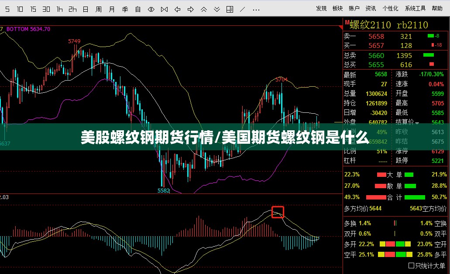Click the 日增 value -30420
The width and height of the screenshot is (450, 274).
pos(378,113)
